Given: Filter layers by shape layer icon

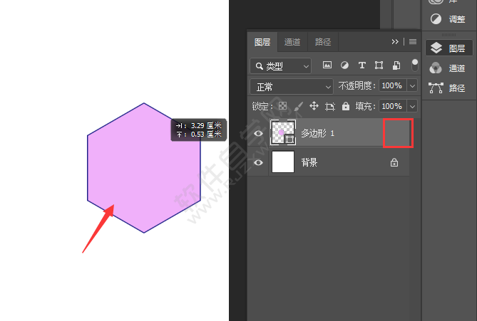Looking at the screenshot, I should click(x=379, y=65).
